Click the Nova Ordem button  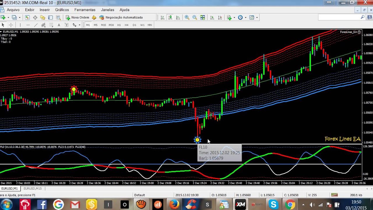[78, 17]
